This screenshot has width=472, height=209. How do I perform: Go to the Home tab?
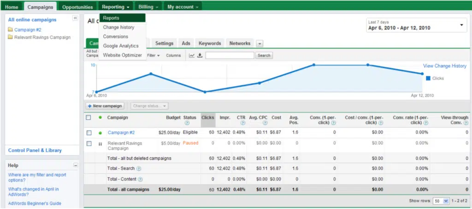12,7
